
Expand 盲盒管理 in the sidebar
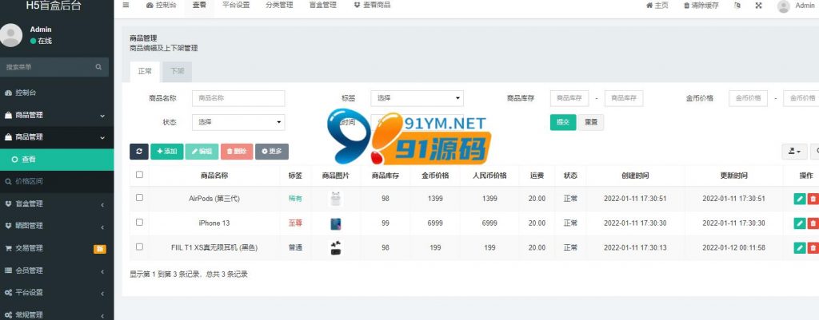click(57, 203)
